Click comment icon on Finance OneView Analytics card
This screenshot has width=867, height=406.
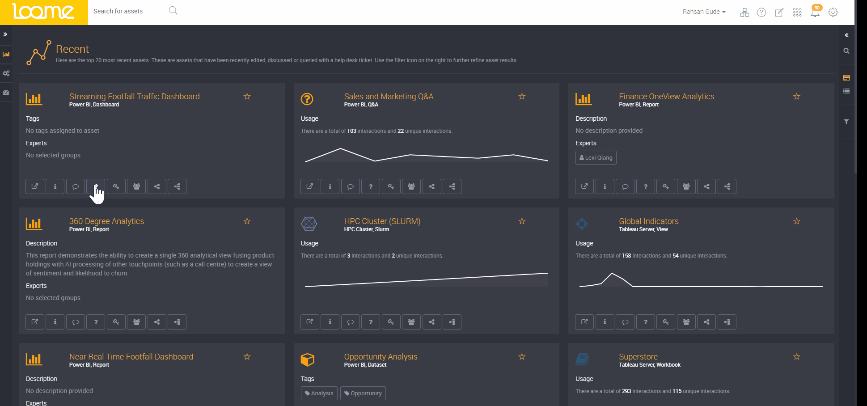coord(625,186)
